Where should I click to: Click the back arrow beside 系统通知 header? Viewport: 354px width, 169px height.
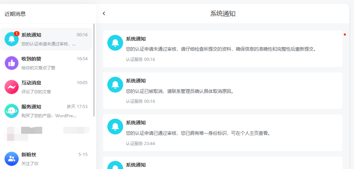click(104, 13)
